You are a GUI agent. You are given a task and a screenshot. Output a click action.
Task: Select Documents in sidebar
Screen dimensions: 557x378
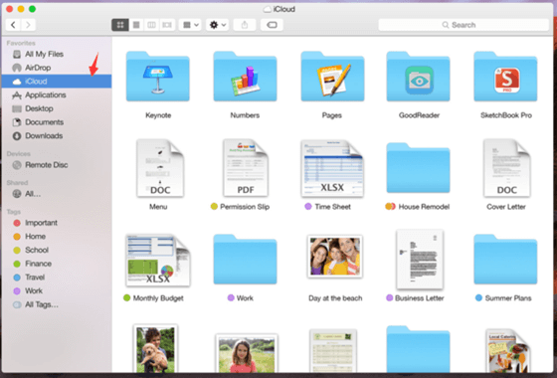(57, 122)
